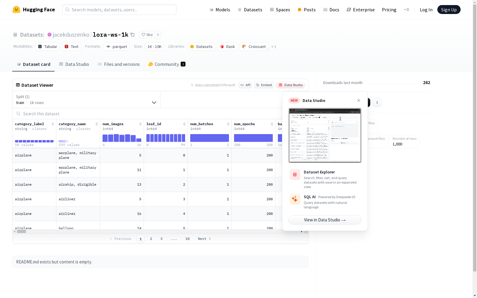This screenshot has height=298, width=477.
Task: Select the Croissant library tag
Action: [254, 46]
